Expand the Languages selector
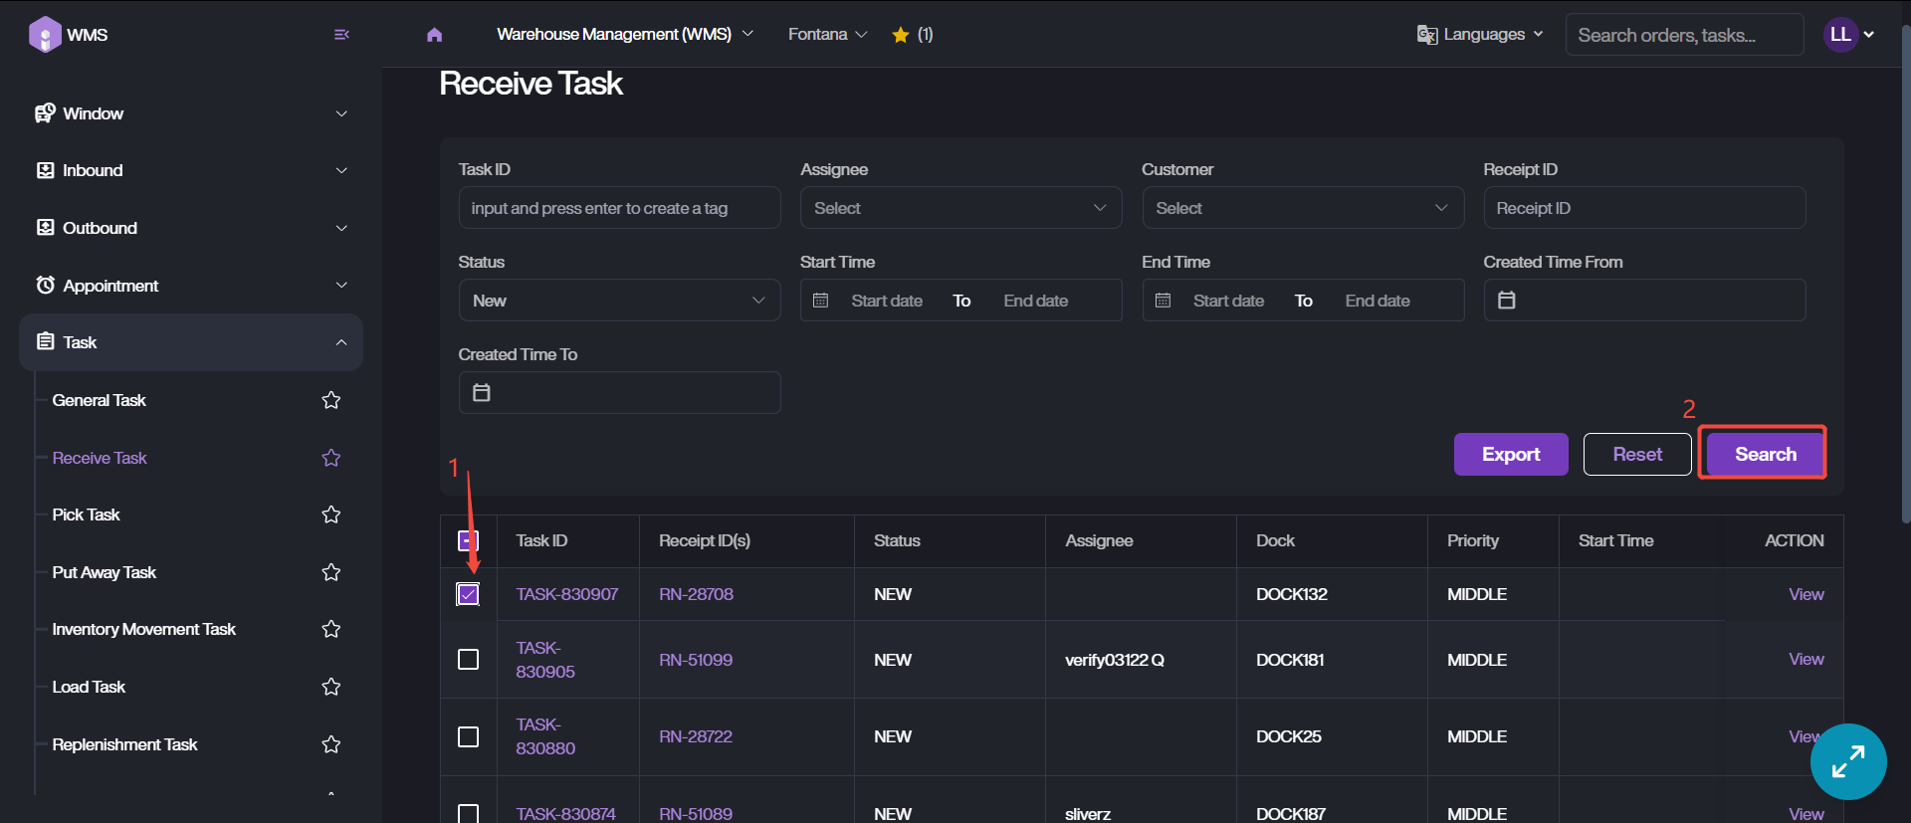This screenshot has height=823, width=1911. (x=1480, y=35)
